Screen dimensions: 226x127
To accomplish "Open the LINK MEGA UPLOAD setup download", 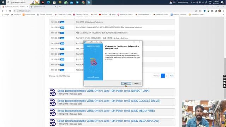I will 108,121.
